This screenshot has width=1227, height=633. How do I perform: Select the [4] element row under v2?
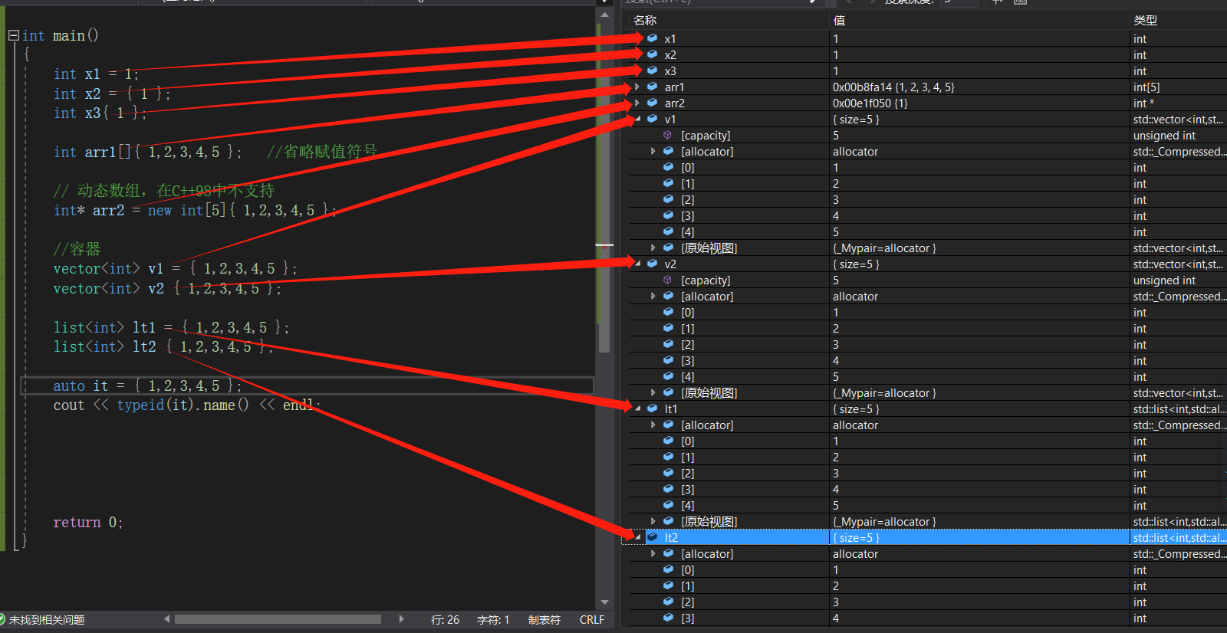click(x=928, y=376)
